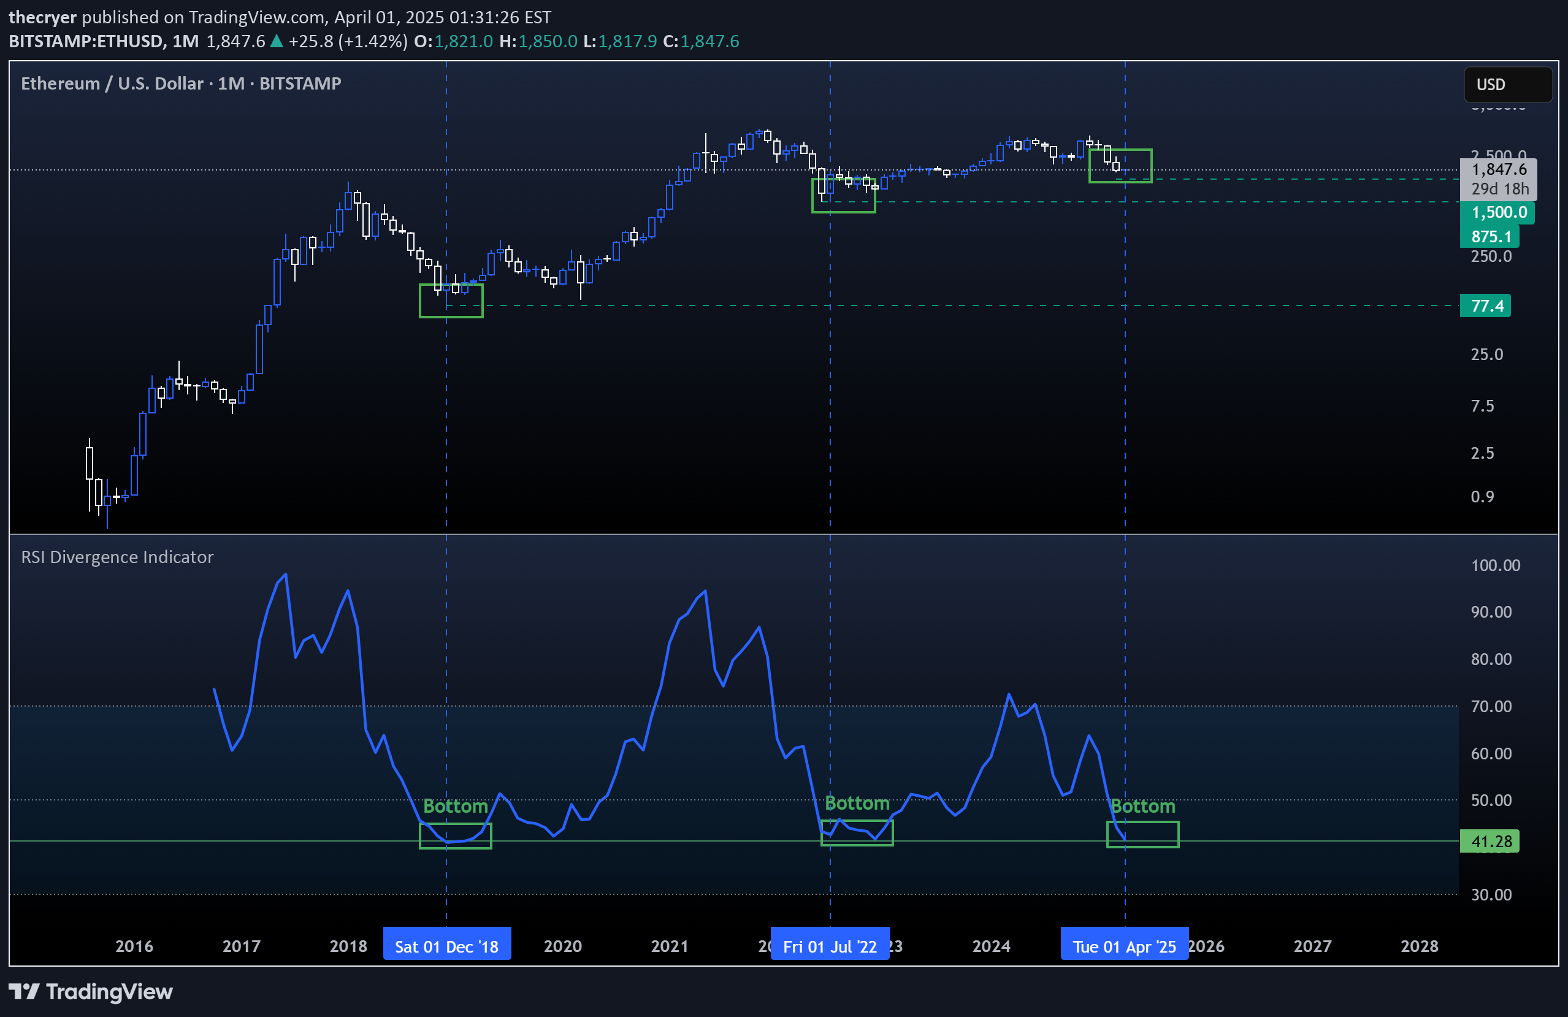This screenshot has width=1568, height=1017.
Task: Click the 0.9 price scale value
Action: [1482, 496]
